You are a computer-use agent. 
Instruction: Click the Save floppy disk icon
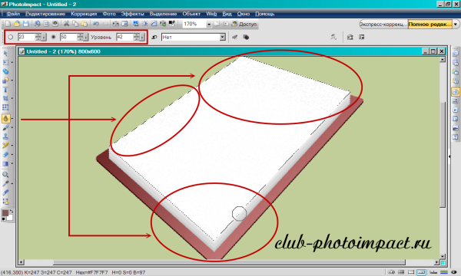coord(26,24)
